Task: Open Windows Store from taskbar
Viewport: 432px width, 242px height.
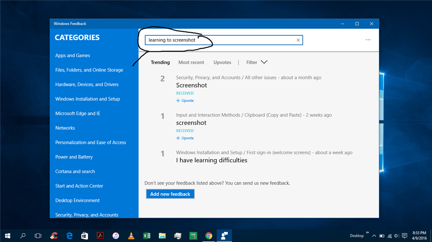Action: (x=84, y=236)
